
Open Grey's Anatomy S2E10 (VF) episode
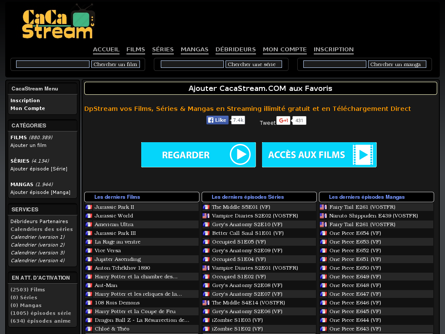coord(246,224)
